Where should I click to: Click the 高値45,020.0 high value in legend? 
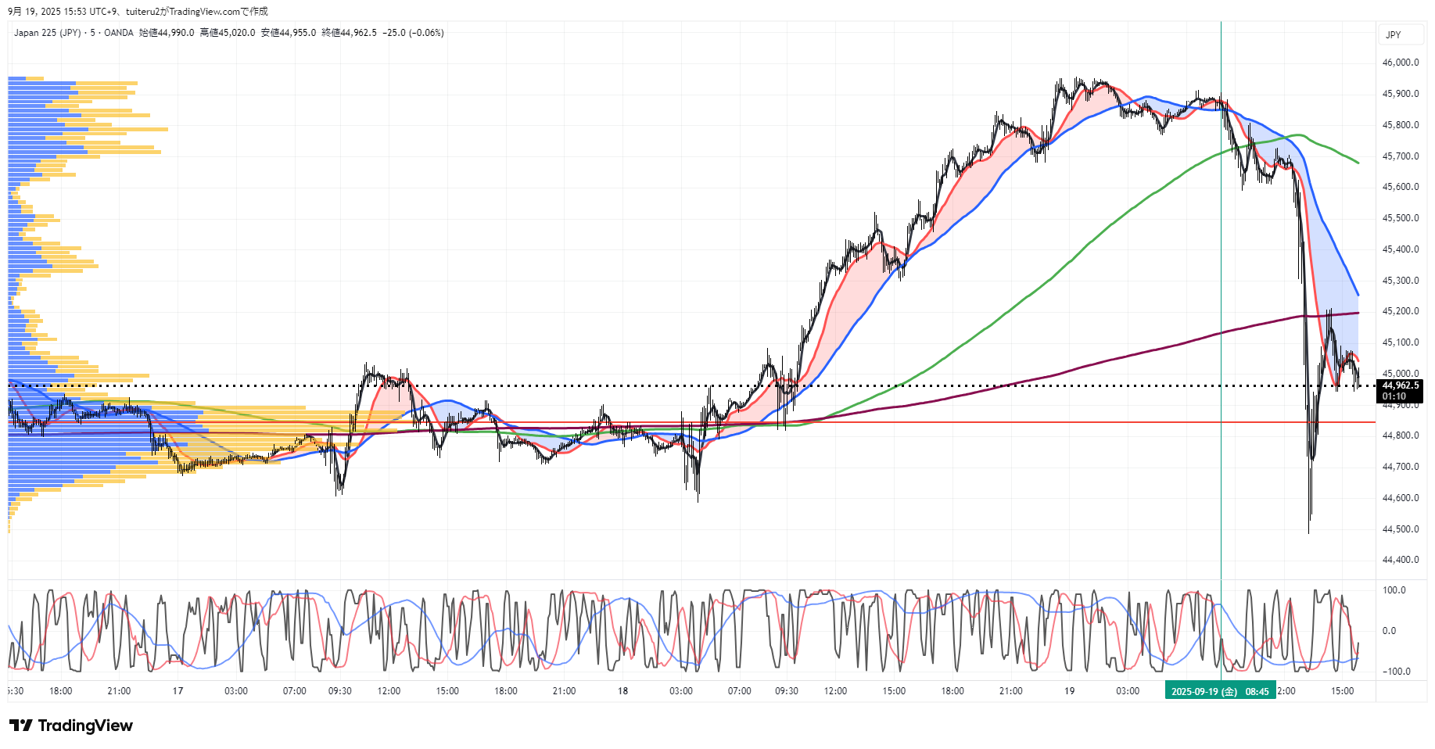pyautogui.click(x=227, y=33)
